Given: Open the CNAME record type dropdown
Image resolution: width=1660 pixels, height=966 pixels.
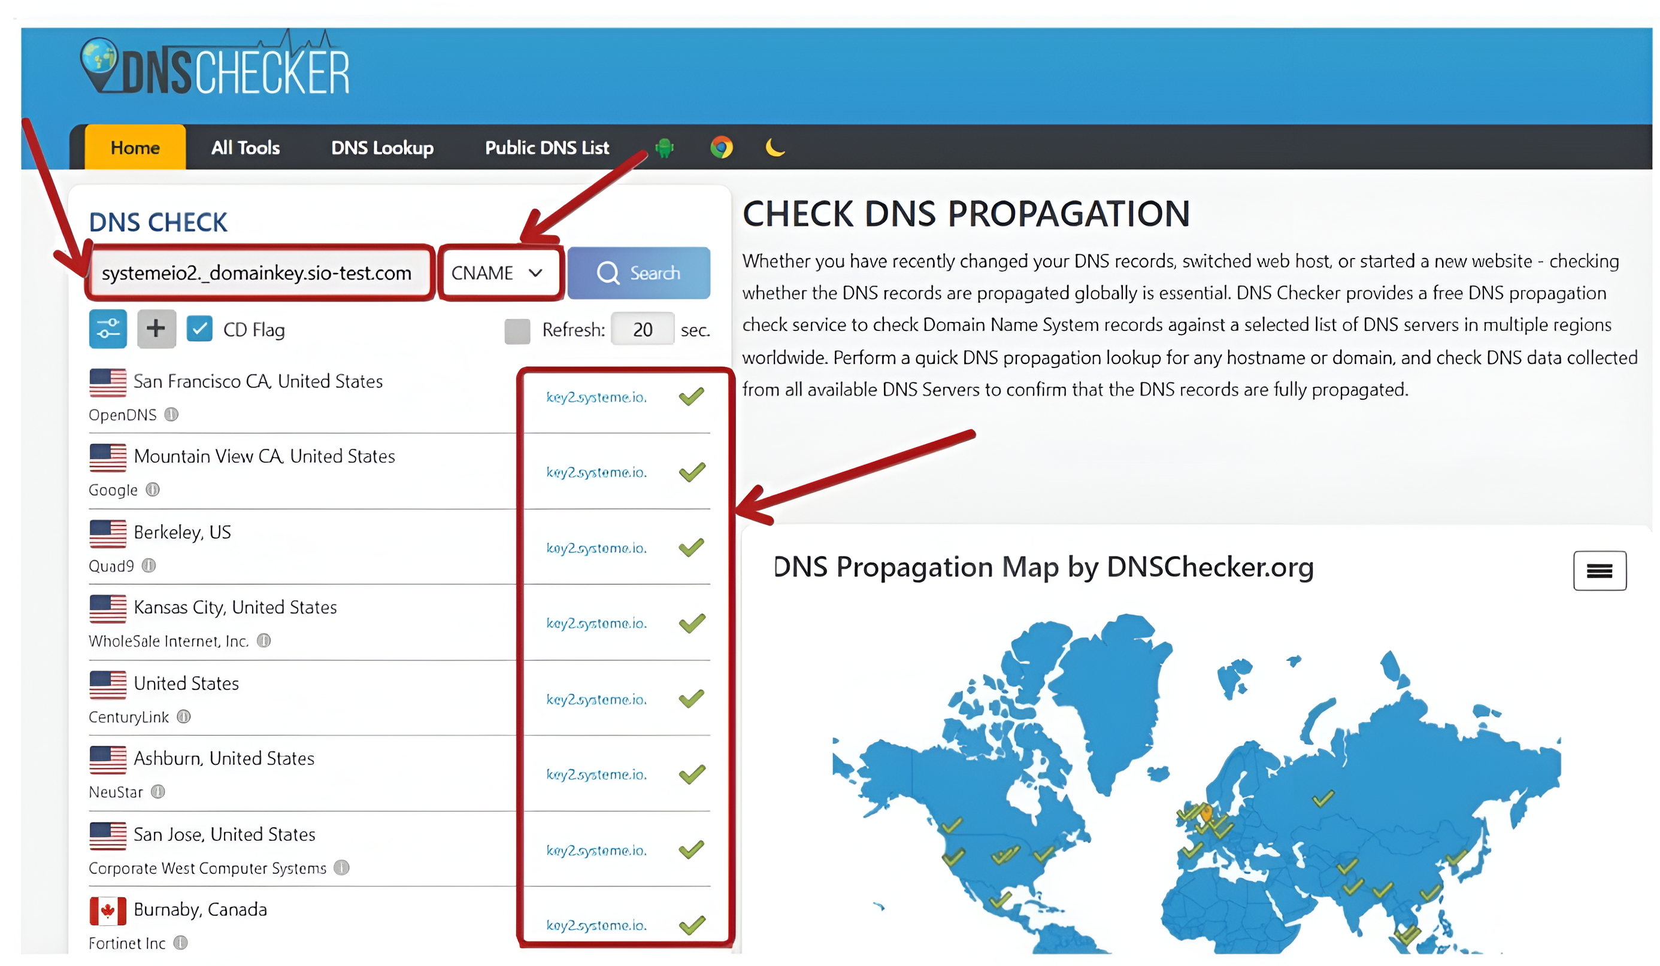Looking at the screenshot, I should pyautogui.click(x=499, y=274).
